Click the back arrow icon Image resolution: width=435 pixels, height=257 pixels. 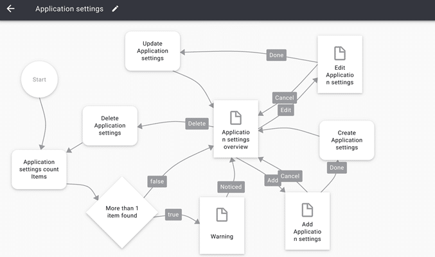(10, 8)
